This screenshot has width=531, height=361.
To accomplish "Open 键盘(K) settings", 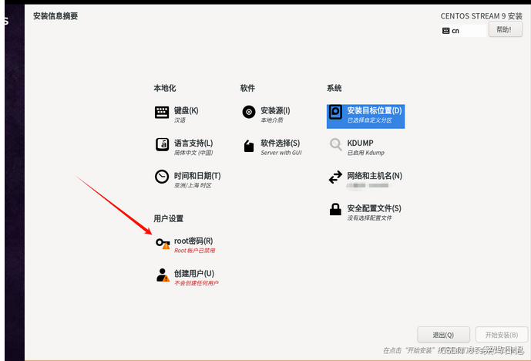I will [x=187, y=110].
